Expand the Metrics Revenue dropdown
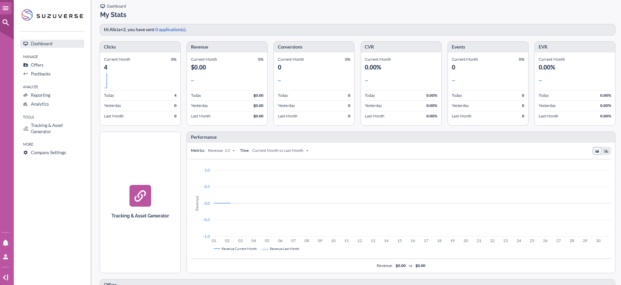The image size is (621, 285). pos(221,151)
